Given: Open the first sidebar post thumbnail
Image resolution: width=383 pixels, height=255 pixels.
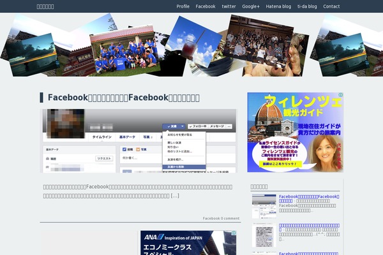Looking at the screenshot, I should coord(264,207).
